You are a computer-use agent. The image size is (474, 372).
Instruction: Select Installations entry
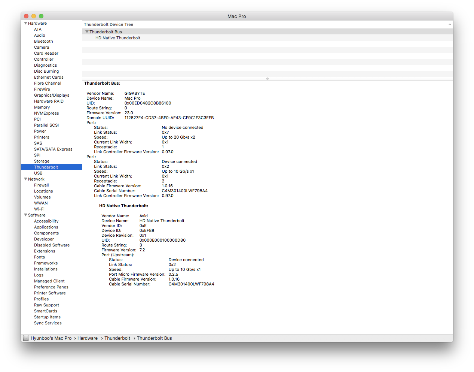coord(46,269)
